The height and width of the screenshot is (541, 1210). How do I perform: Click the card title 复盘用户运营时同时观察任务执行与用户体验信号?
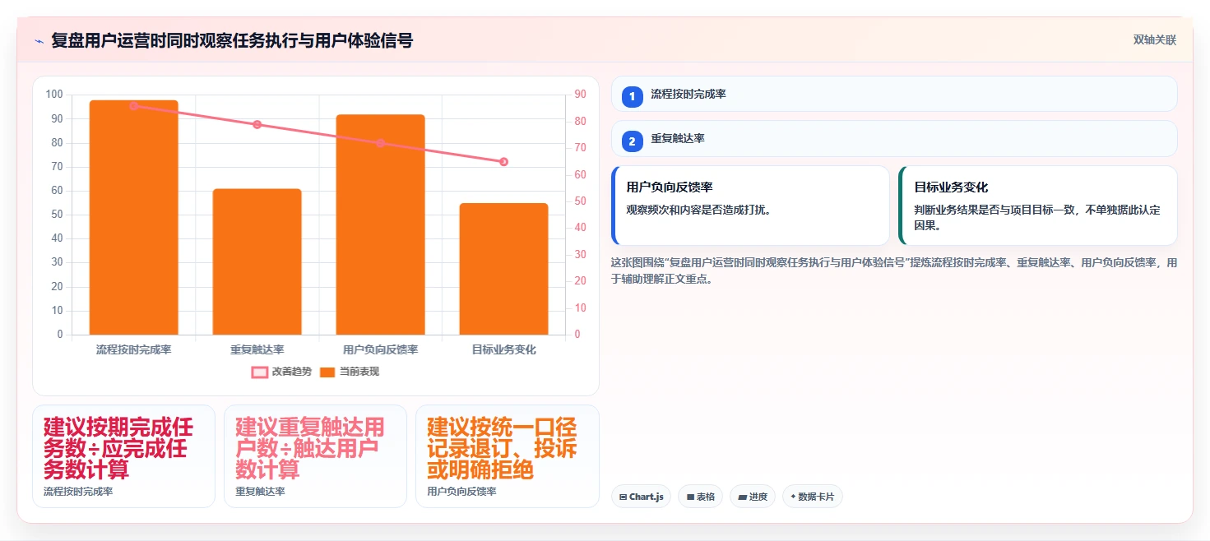pyautogui.click(x=232, y=40)
